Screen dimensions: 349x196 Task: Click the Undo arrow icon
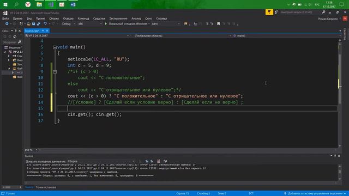(x=45, y=23)
